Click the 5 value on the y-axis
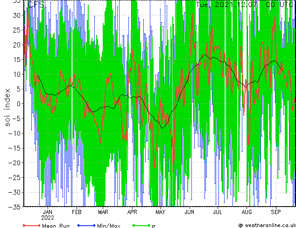296x228 pixels. [x=18, y=89]
